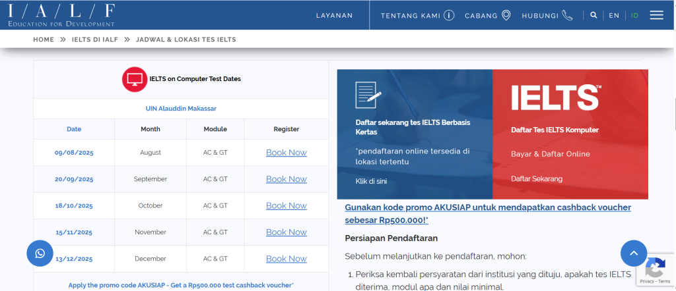The width and height of the screenshot is (676, 291).
Task: Click the AKUSIAP promo code cashback link
Action: [x=488, y=213]
